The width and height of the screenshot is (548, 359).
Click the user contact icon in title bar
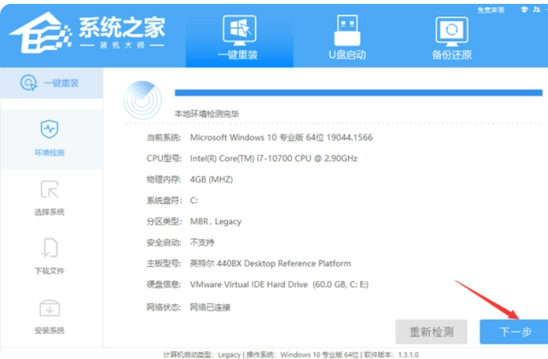point(537,9)
